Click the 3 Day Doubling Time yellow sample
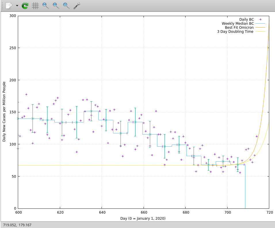This screenshot has height=228, width=275. point(260,32)
